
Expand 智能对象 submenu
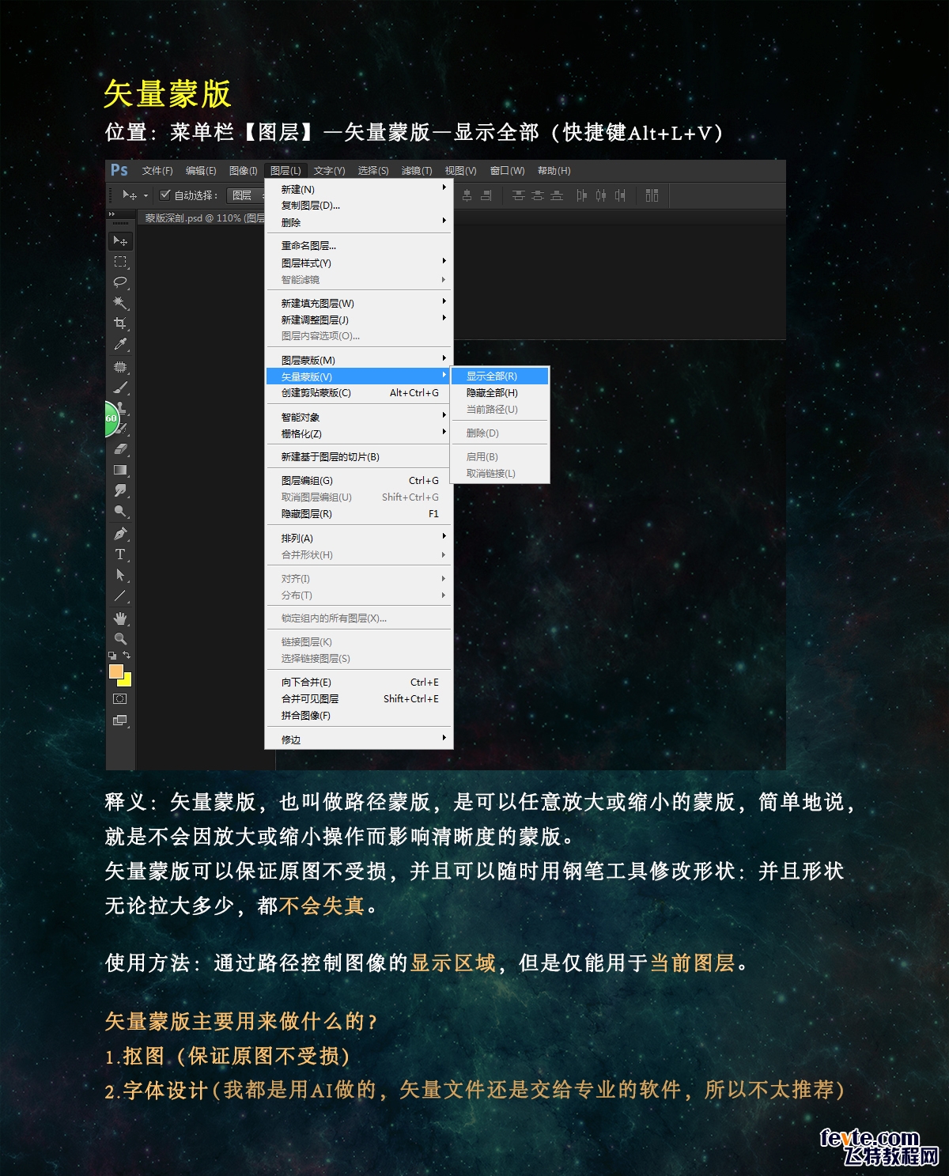tap(358, 417)
